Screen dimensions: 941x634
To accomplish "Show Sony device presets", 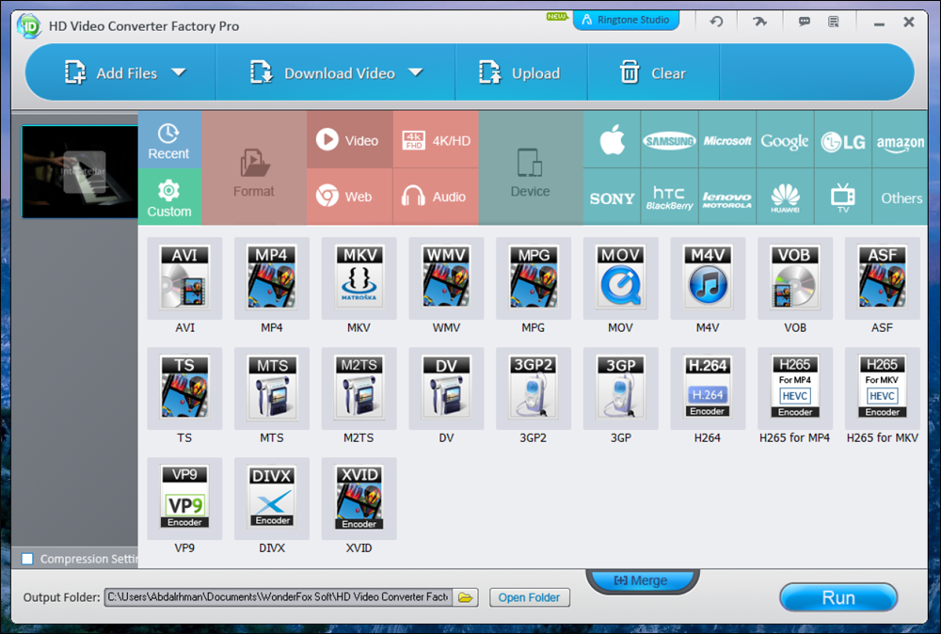I will point(612,197).
